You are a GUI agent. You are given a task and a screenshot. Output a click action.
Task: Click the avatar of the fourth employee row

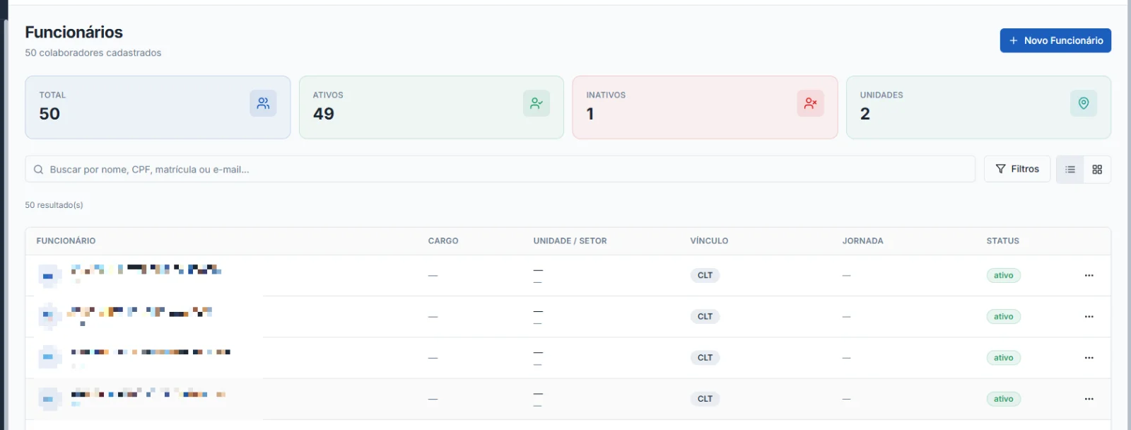(49, 399)
